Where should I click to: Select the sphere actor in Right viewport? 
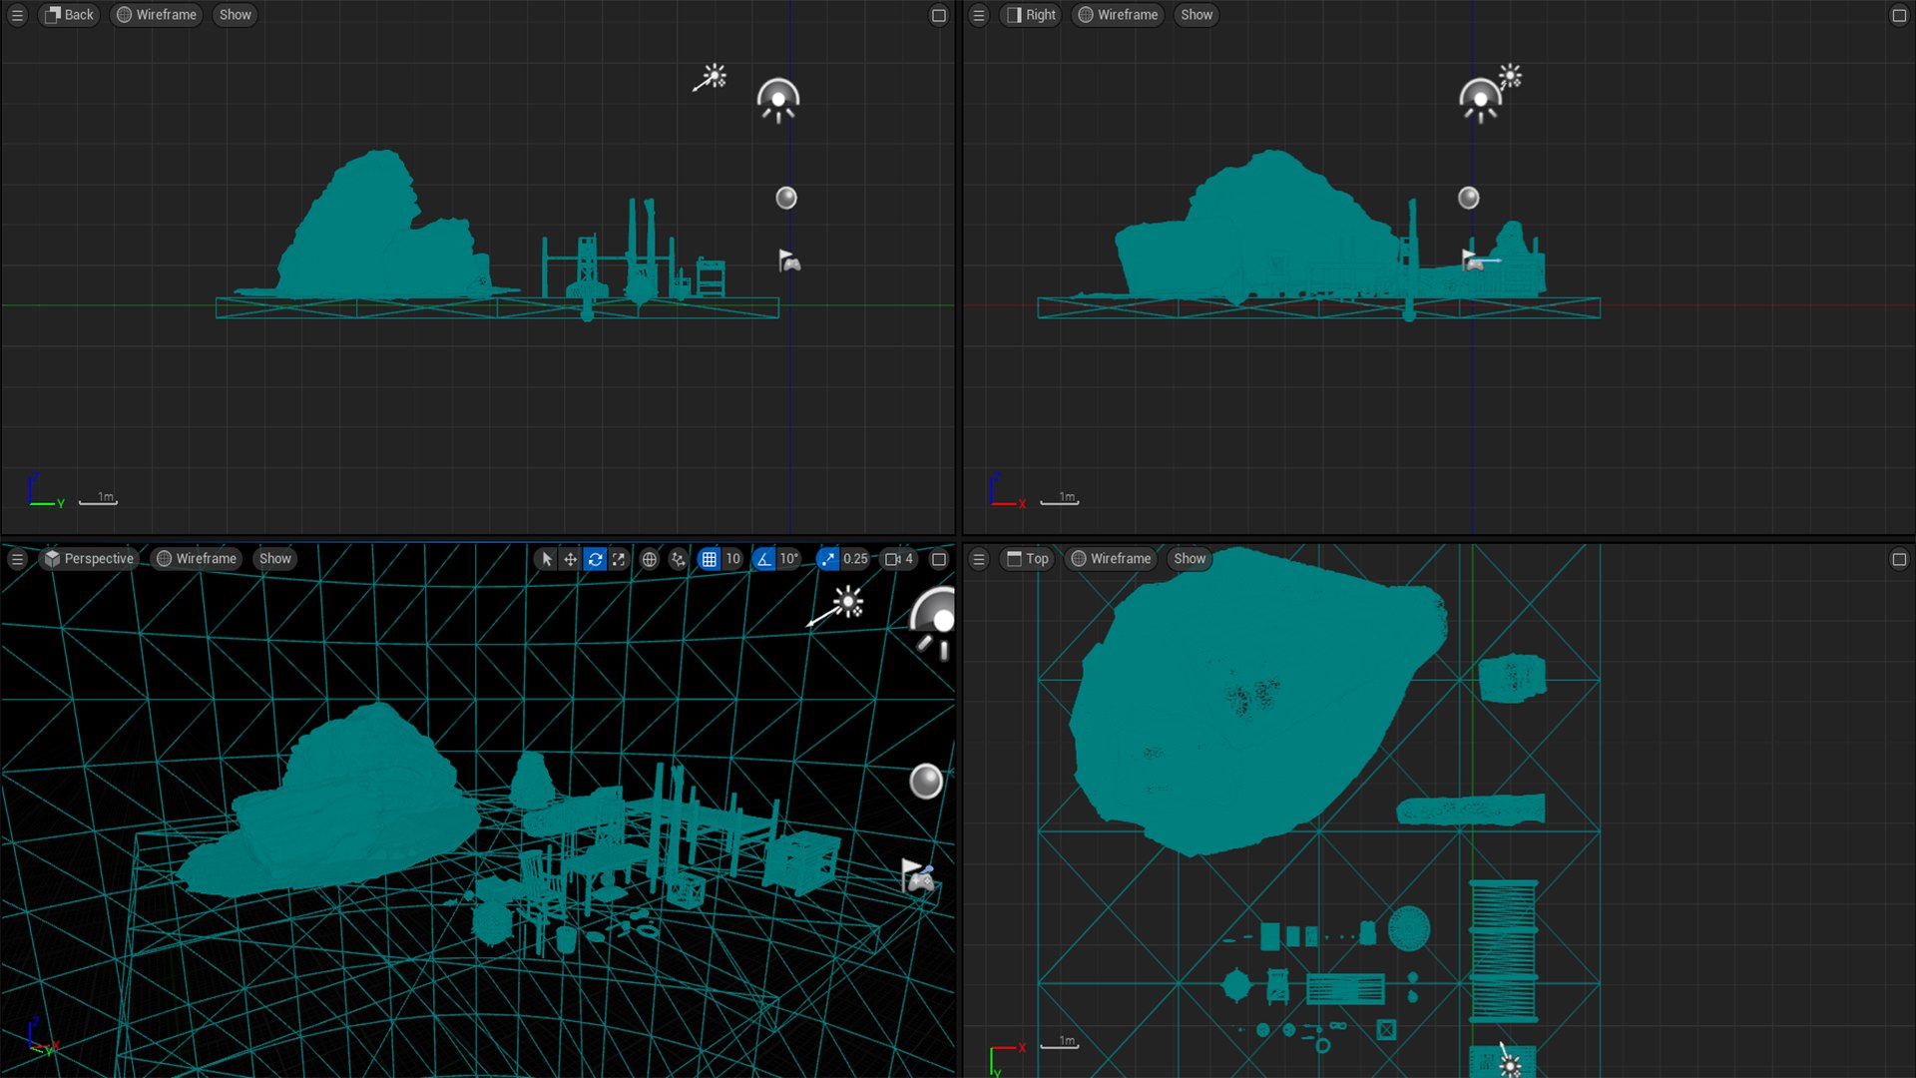point(1469,198)
